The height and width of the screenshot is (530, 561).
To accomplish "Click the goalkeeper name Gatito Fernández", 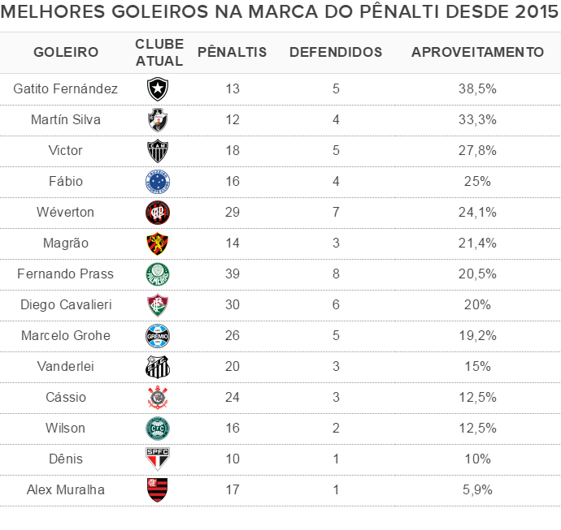I will coord(66,89).
